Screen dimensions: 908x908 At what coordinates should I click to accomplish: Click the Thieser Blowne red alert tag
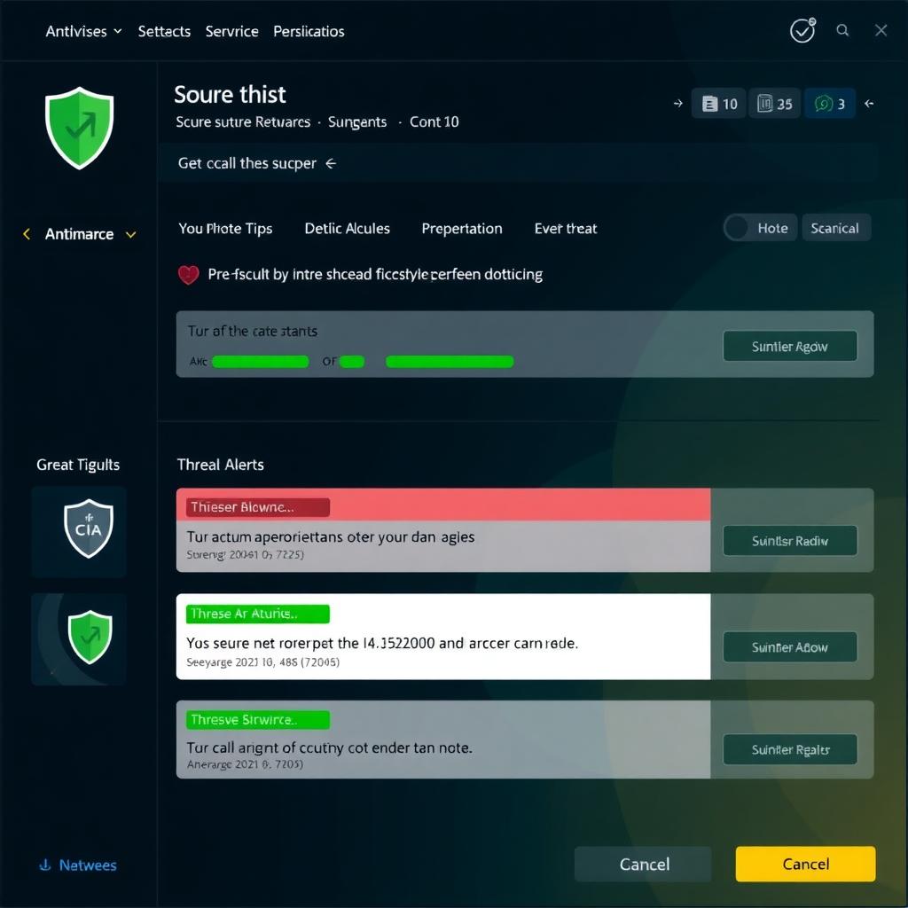tap(258, 507)
